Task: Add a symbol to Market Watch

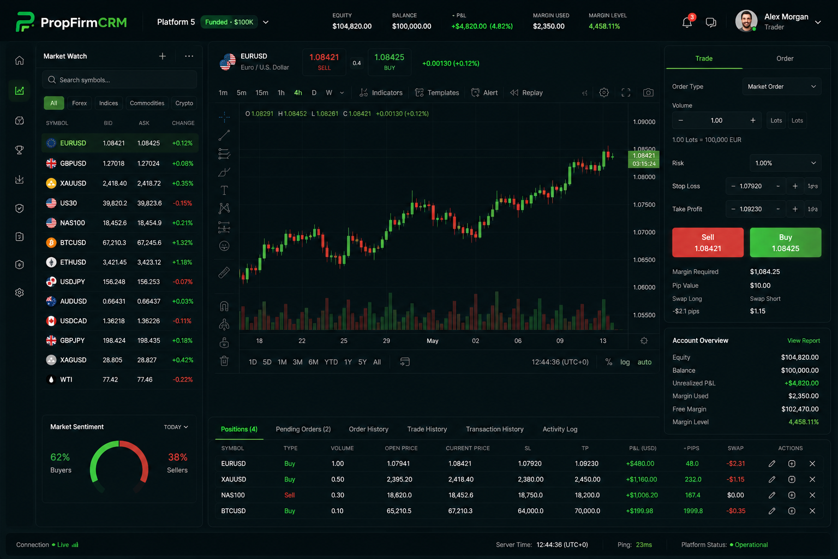Action: (x=163, y=56)
